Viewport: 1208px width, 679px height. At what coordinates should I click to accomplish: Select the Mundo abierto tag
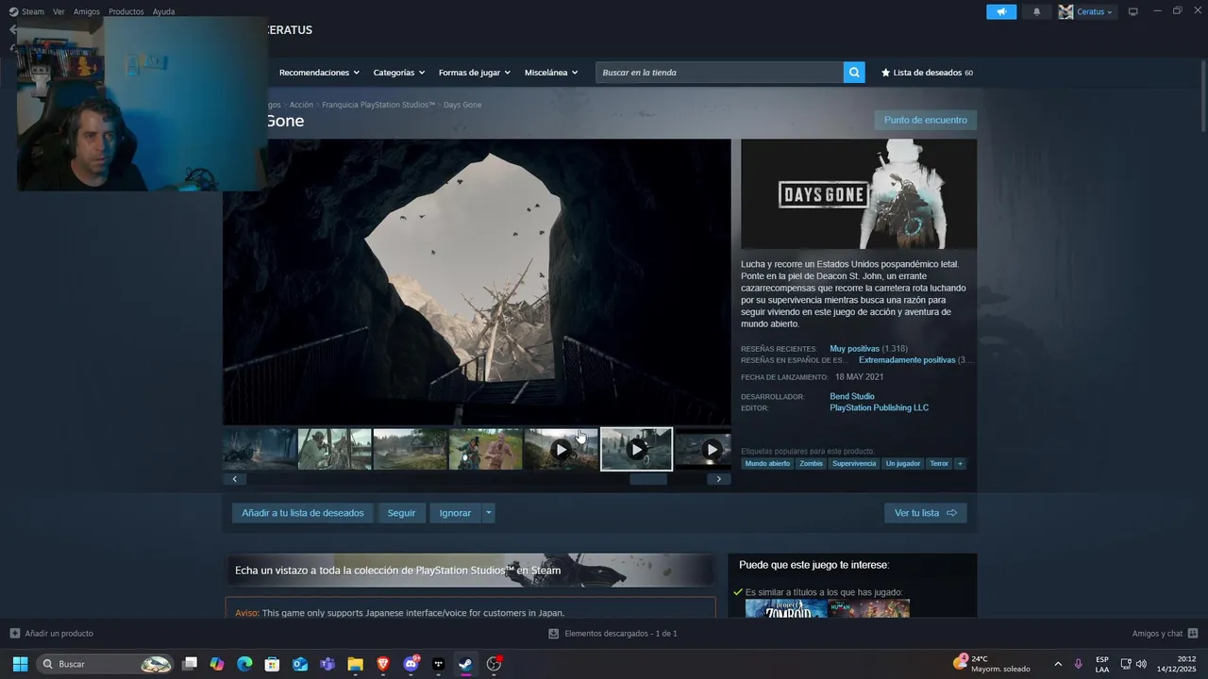click(767, 464)
